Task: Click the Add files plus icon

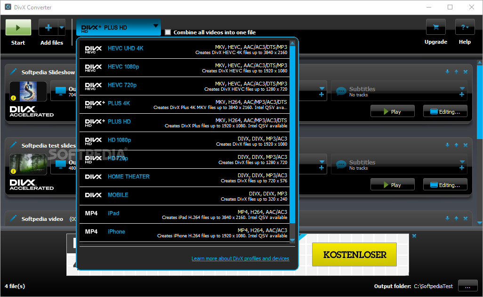Action: 48,28
